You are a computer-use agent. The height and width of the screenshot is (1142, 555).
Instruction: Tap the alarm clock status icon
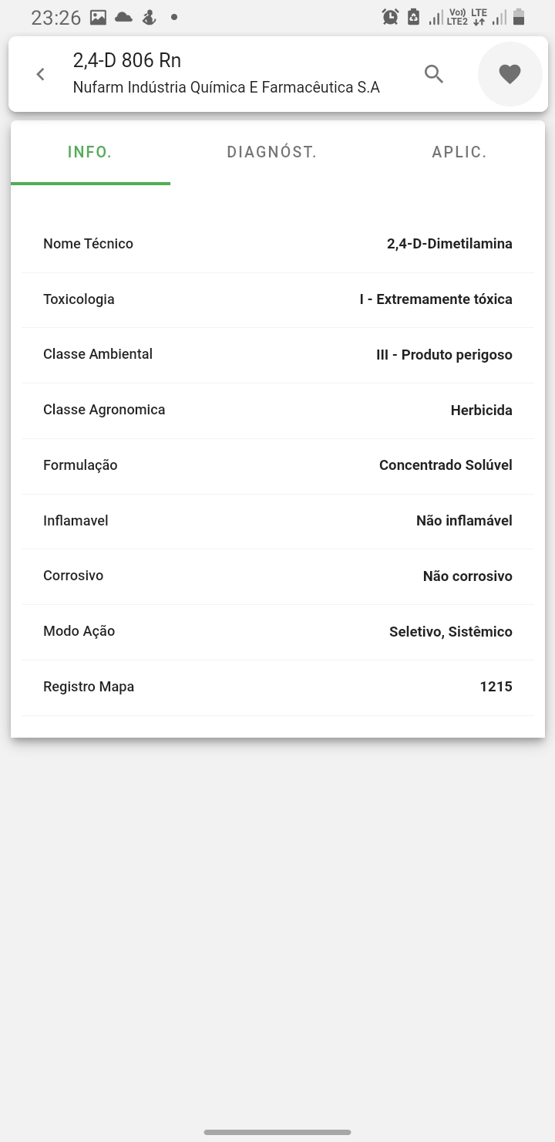click(x=391, y=17)
